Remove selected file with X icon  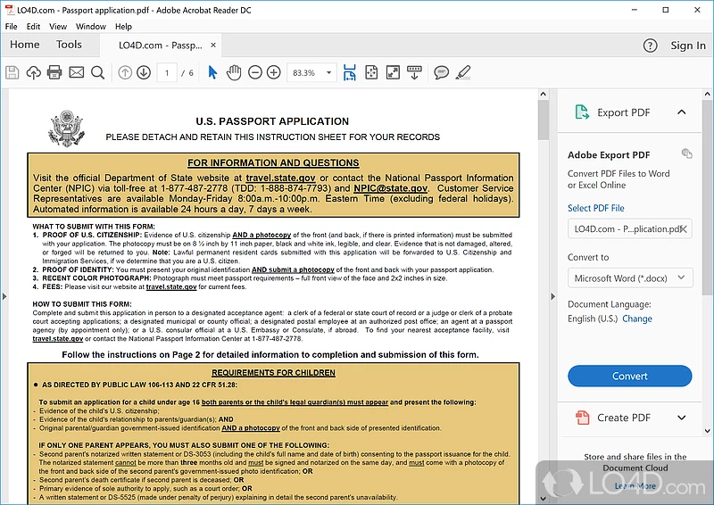[x=684, y=229]
